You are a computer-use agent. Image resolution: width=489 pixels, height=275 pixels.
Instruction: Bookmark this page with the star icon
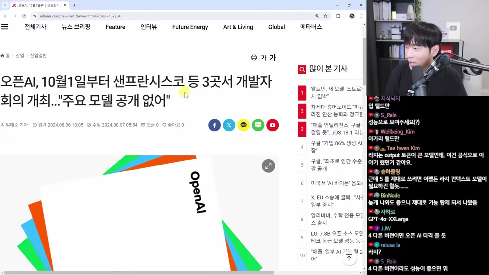(x=326, y=16)
